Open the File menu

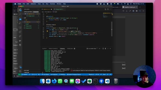[x=24, y=4]
